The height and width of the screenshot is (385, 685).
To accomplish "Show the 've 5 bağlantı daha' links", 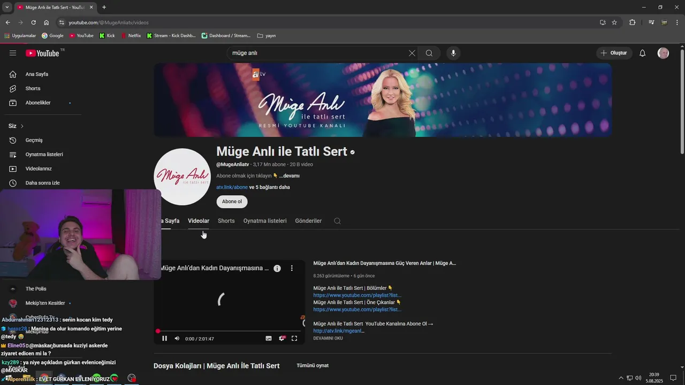I will [x=270, y=187].
